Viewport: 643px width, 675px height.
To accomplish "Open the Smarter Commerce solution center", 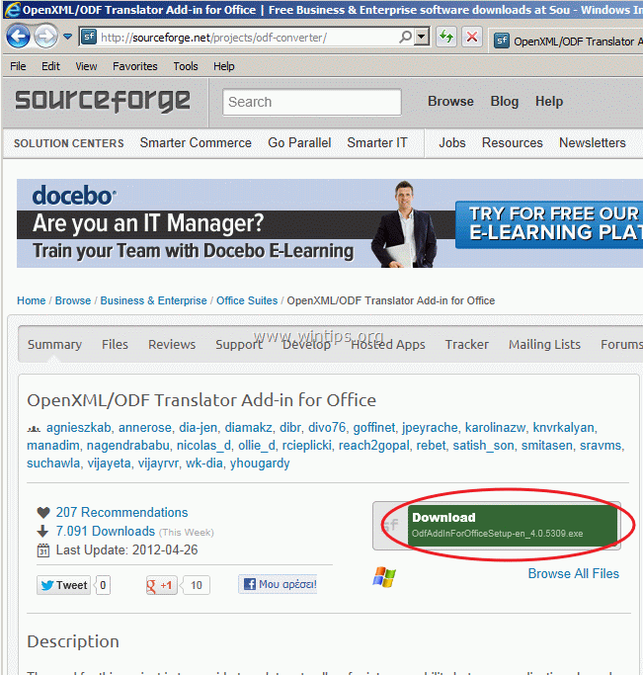I will [196, 142].
